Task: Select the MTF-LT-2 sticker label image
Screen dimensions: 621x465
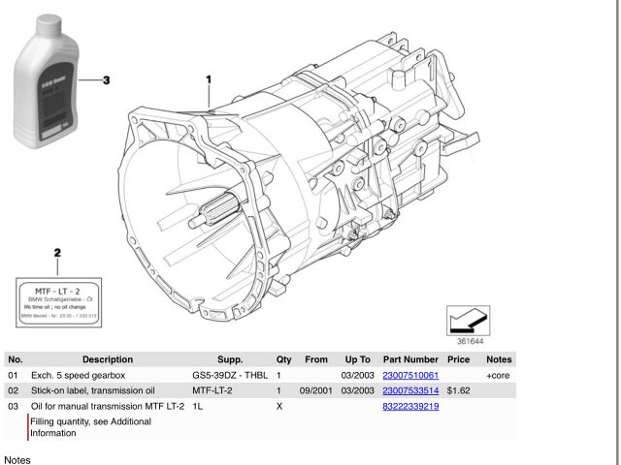Action: (58, 302)
